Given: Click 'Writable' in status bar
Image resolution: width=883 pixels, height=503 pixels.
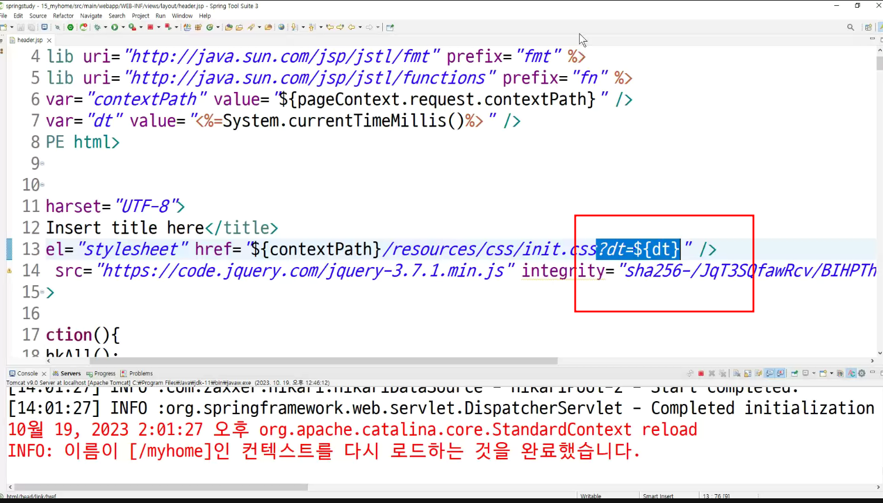Looking at the screenshot, I should (x=591, y=496).
